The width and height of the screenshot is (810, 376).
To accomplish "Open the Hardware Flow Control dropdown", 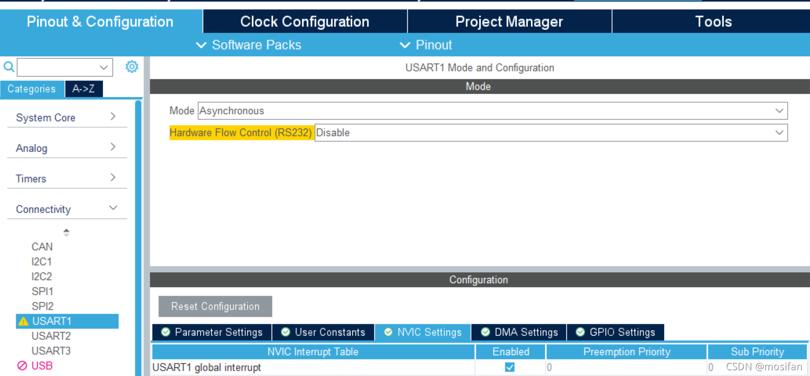I will tap(780, 132).
